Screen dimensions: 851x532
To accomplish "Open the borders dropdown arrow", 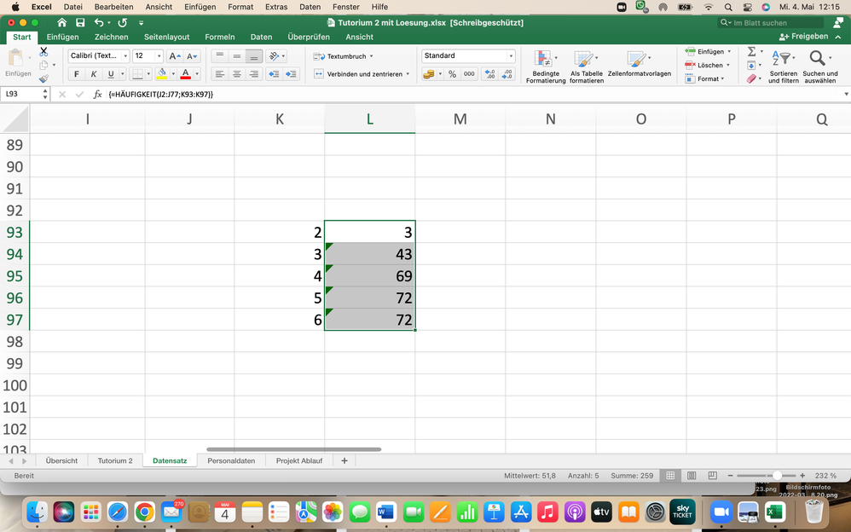I will point(148,74).
